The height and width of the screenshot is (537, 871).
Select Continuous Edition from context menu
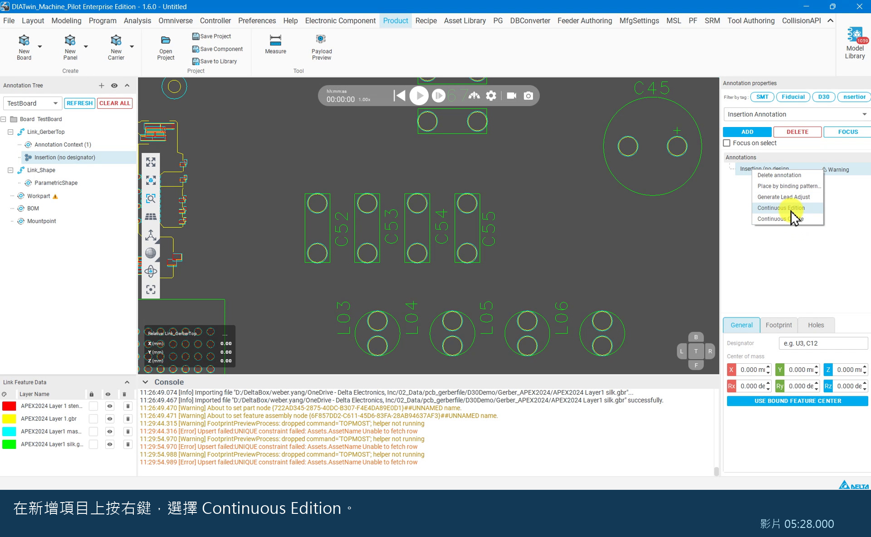click(788, 208)
